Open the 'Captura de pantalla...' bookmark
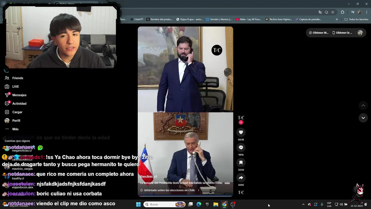This screenshot has height=209, width=371. [308, 19]
